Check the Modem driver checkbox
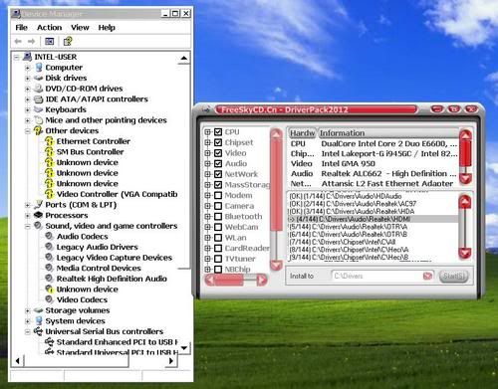This screenshot has width=498, height=389. [x=218, y=195]
